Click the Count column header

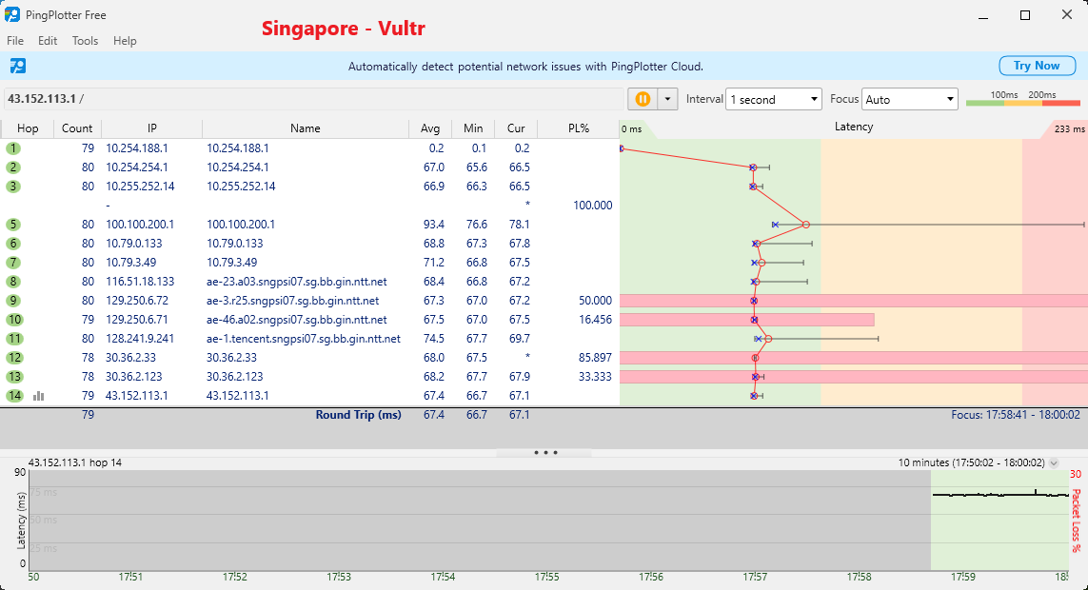77,128
